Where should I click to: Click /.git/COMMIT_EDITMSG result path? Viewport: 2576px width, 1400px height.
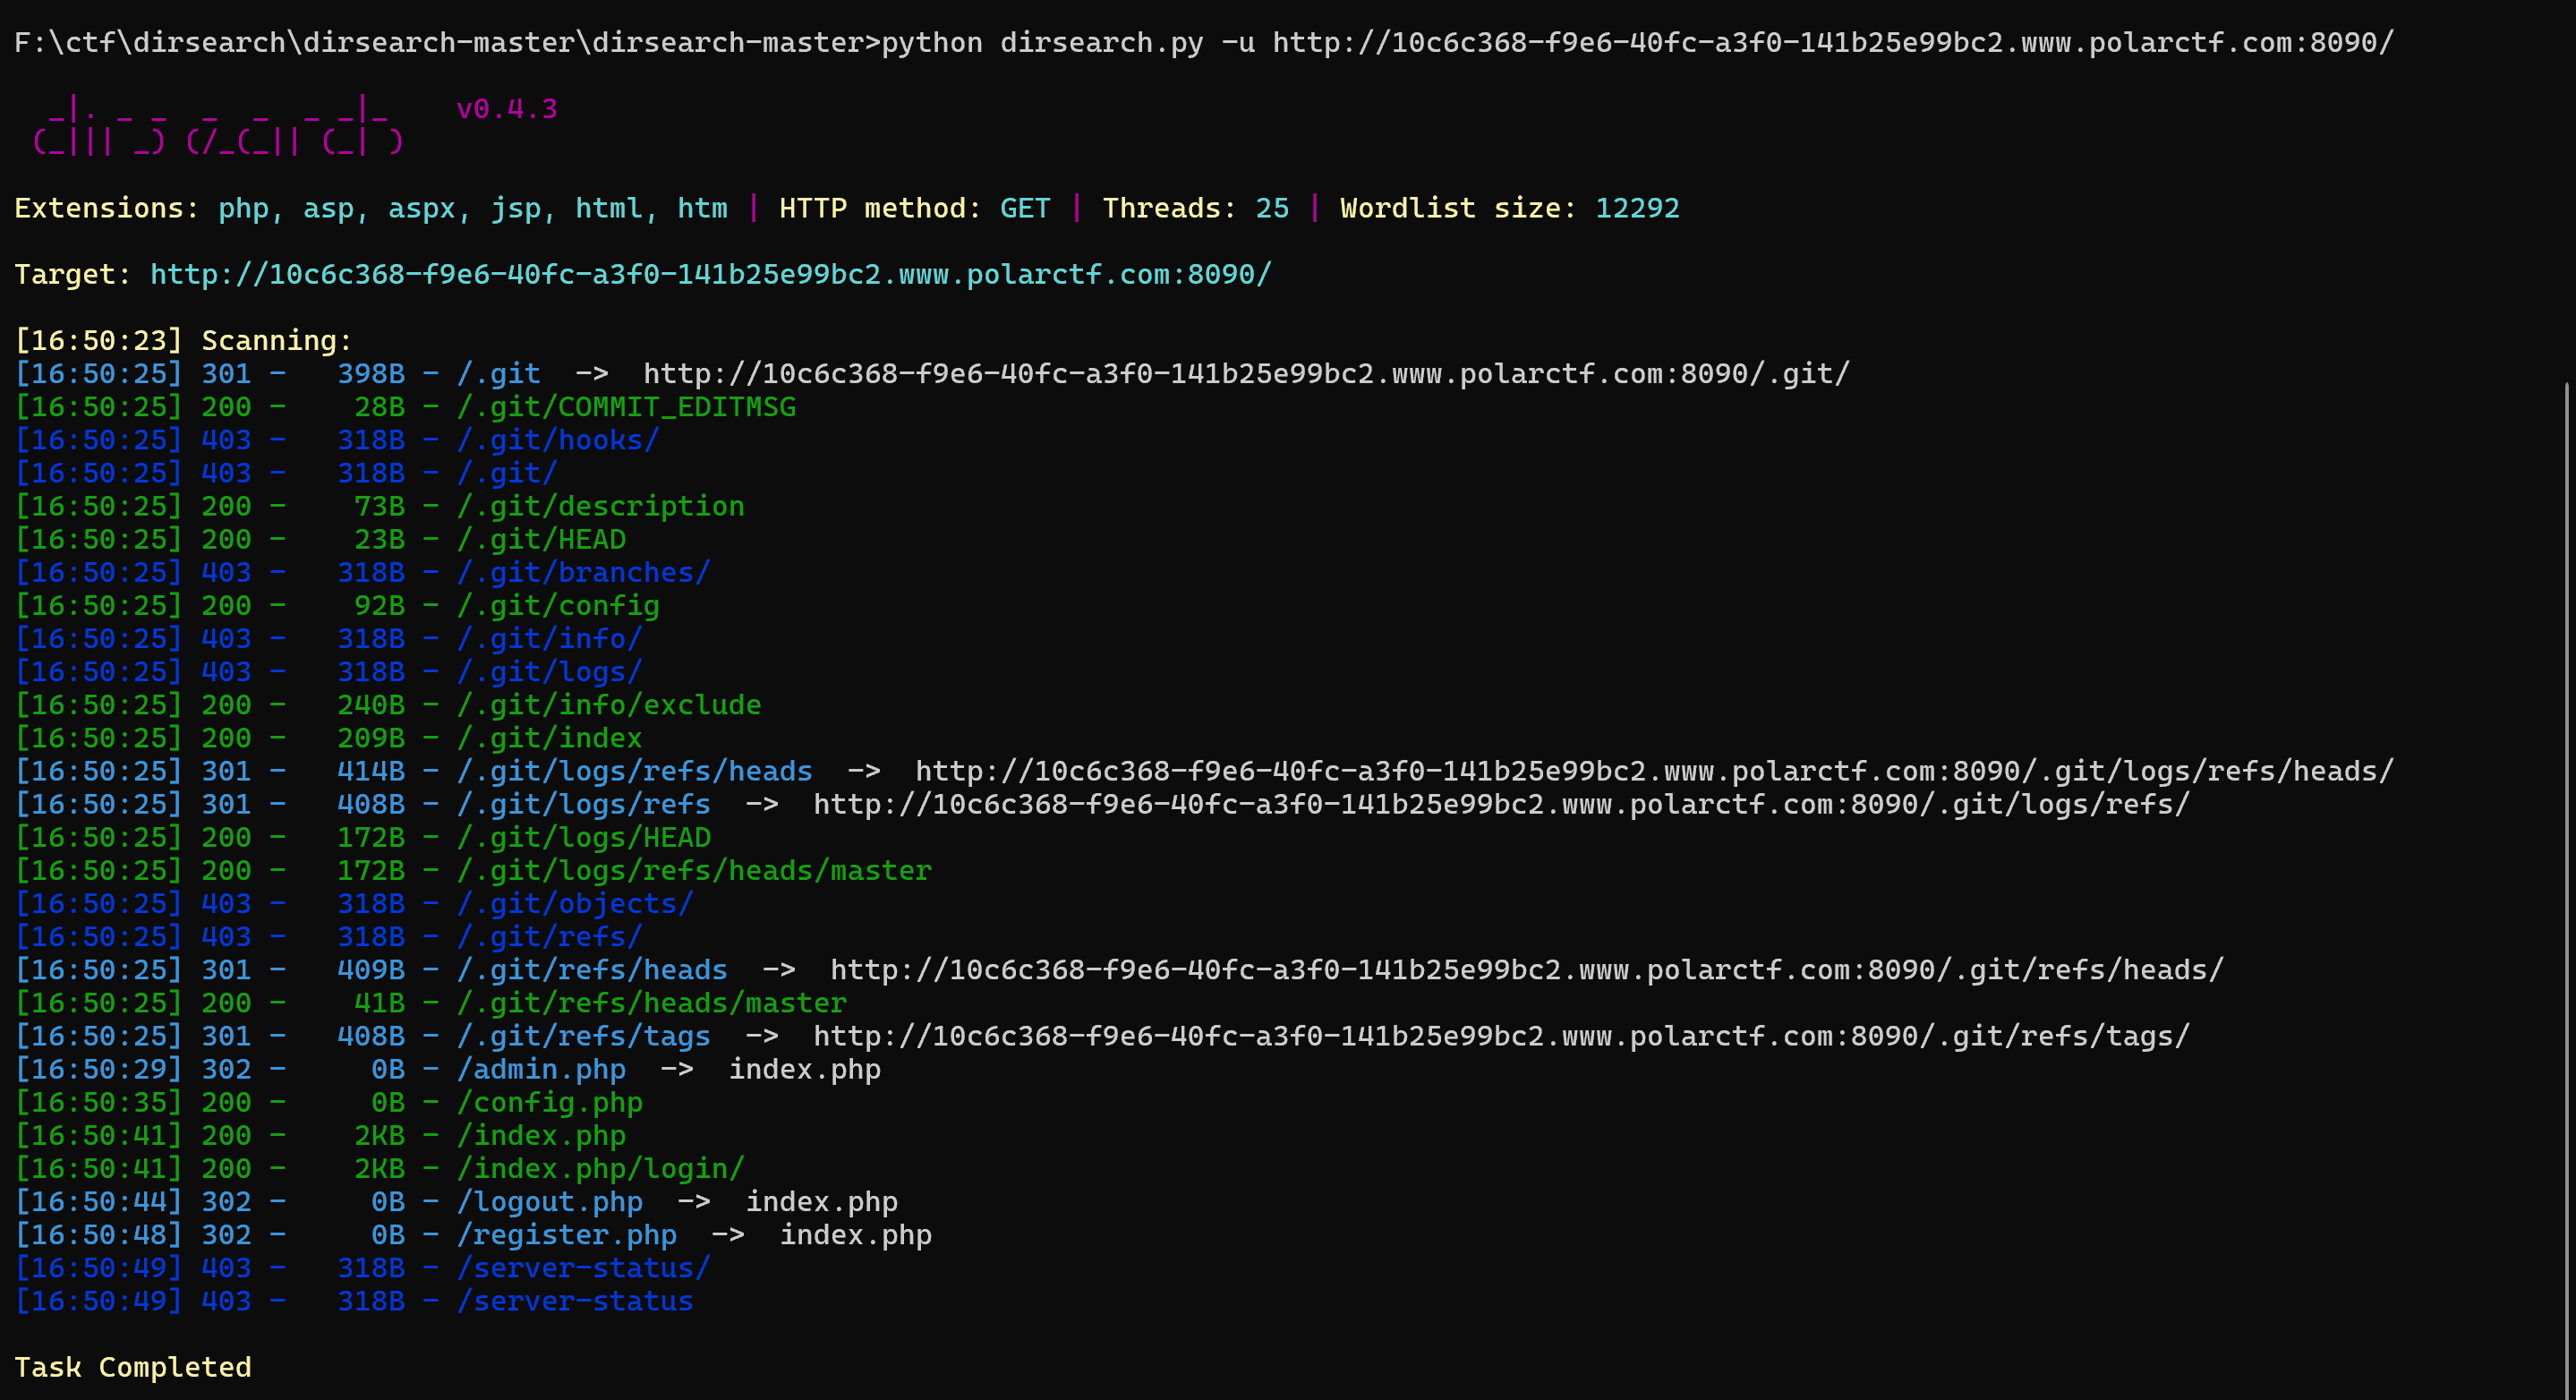coord(626,407)
